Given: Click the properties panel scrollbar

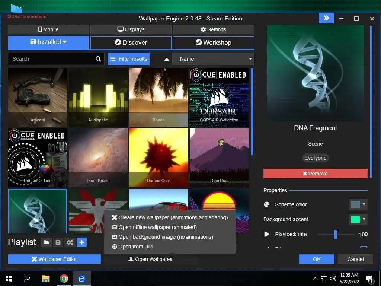Looking at the screenshot, I should point(371,102).
